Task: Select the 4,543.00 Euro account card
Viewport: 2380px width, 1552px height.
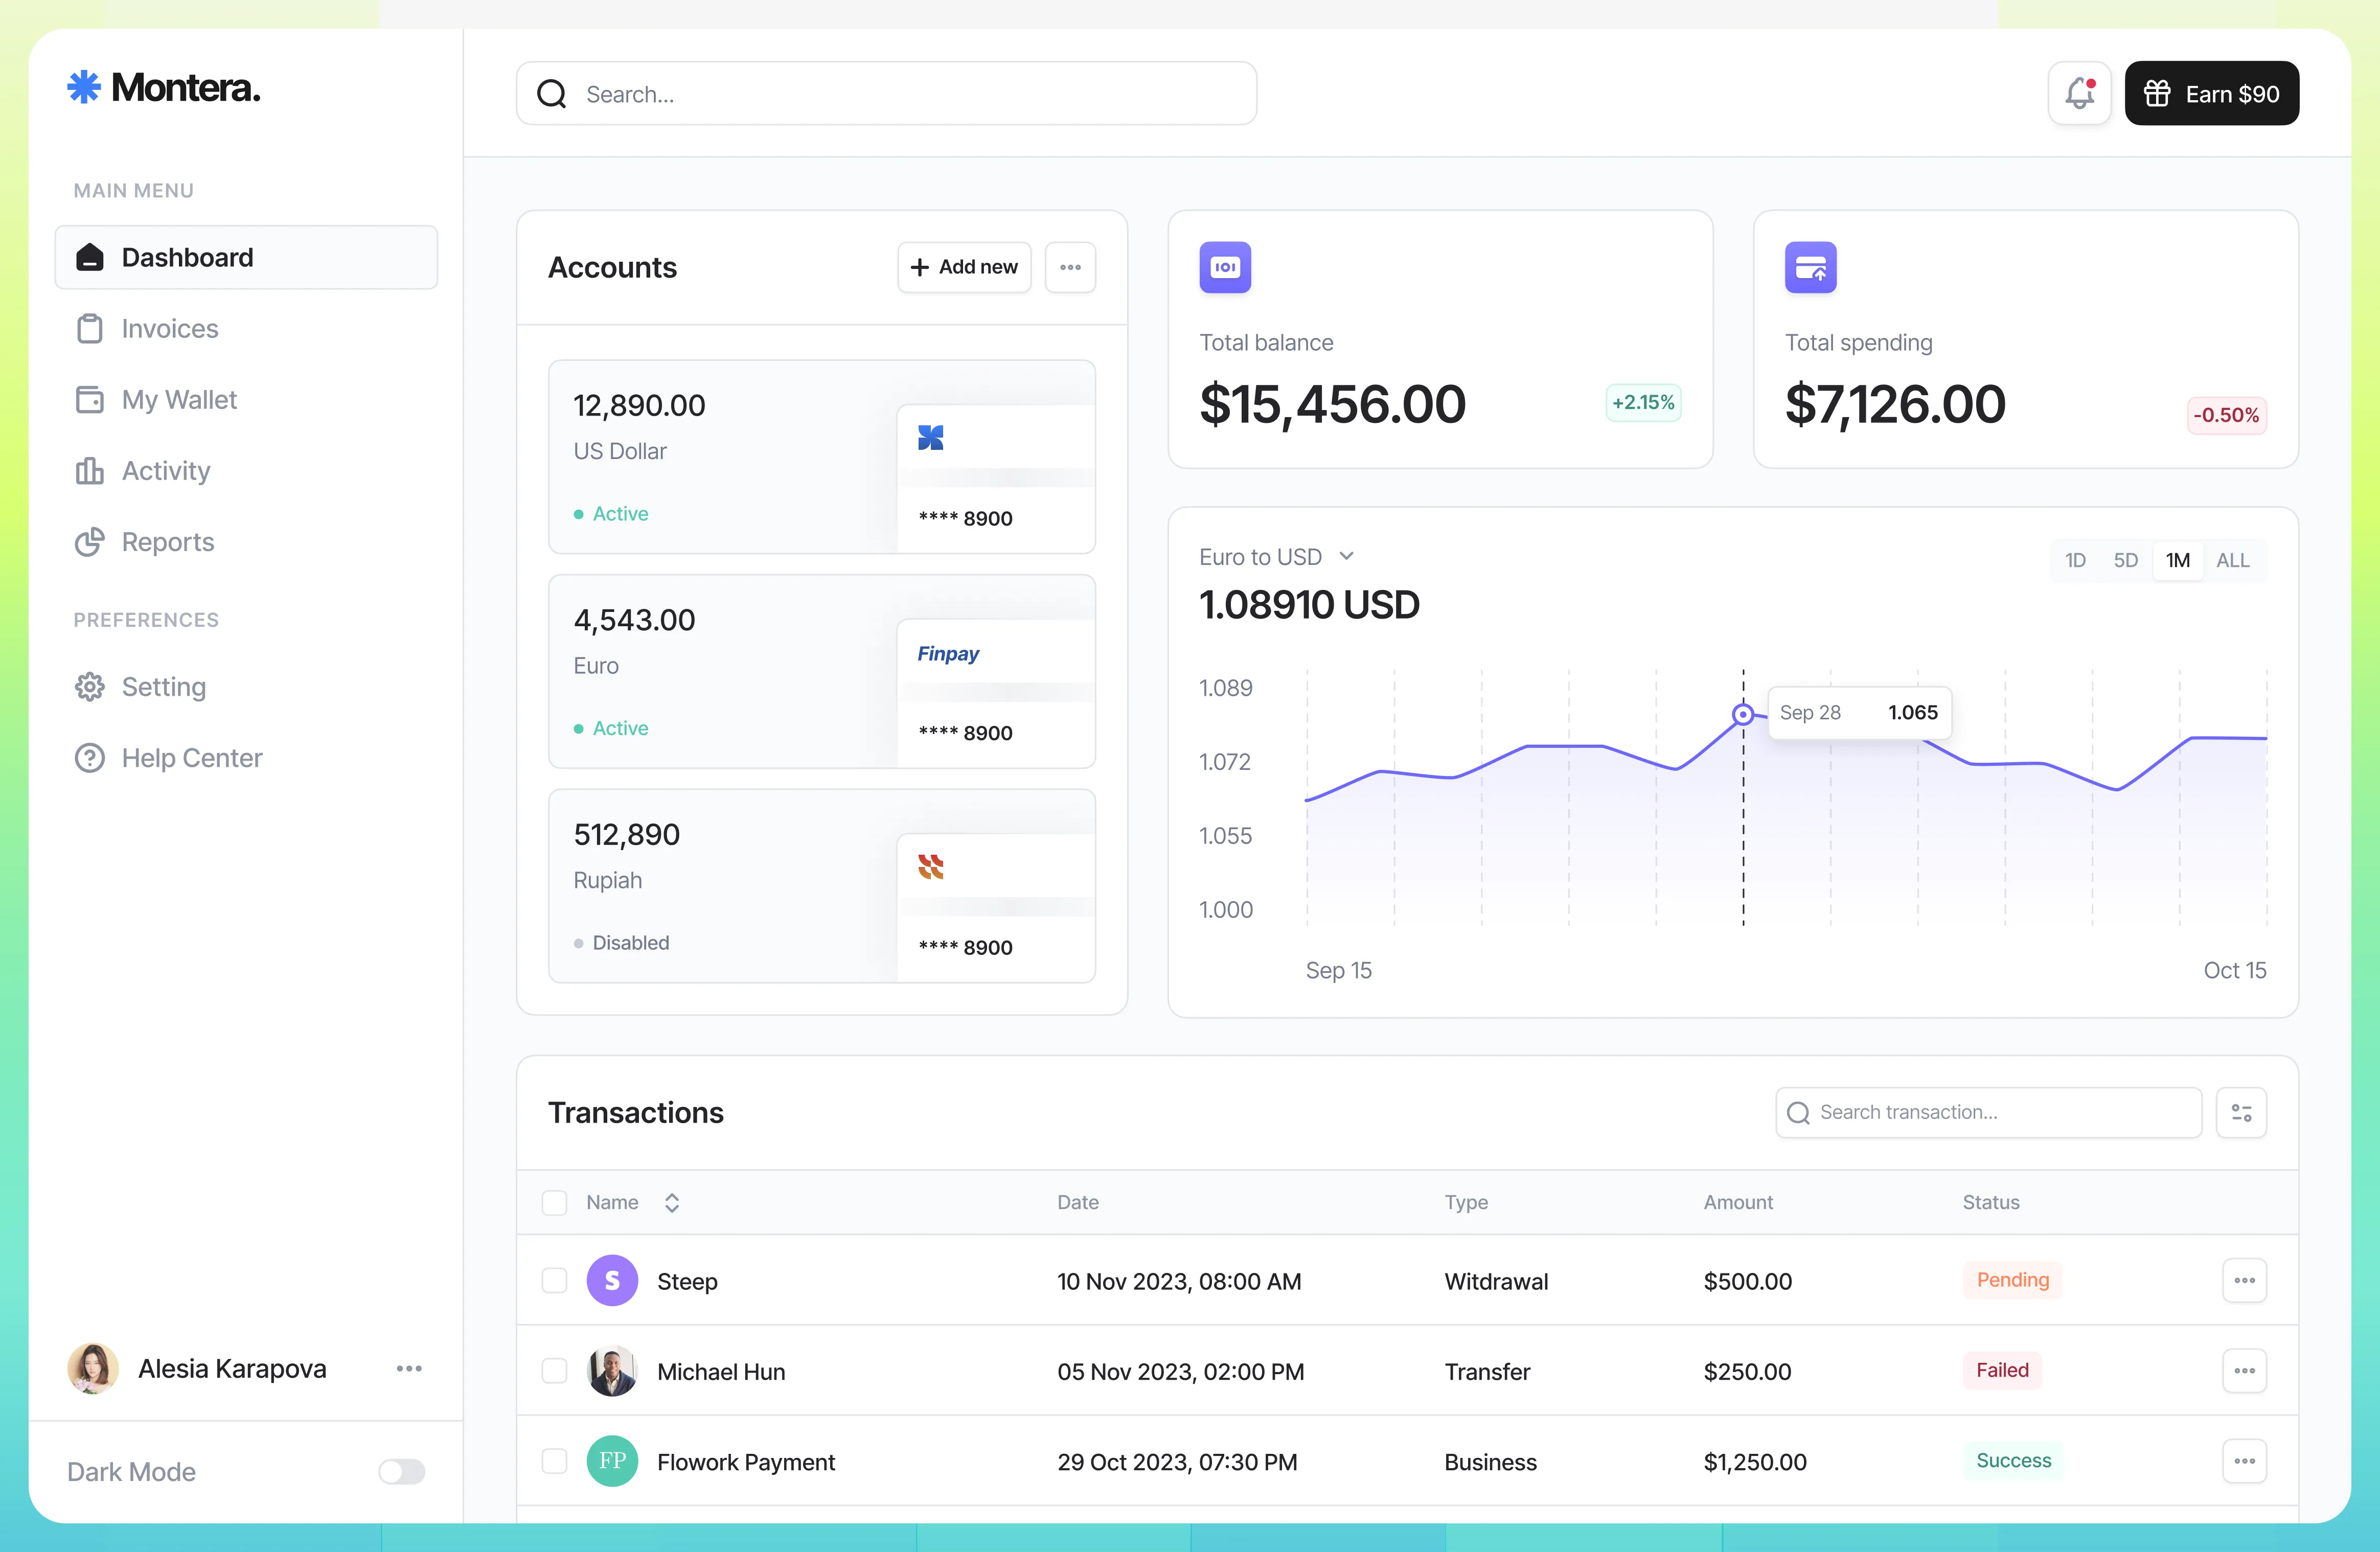Action: pos(822,671)
